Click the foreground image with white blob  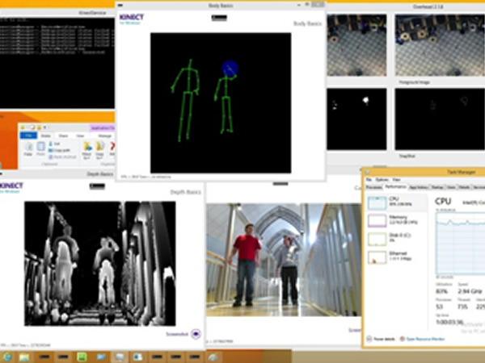coord(356,119)
